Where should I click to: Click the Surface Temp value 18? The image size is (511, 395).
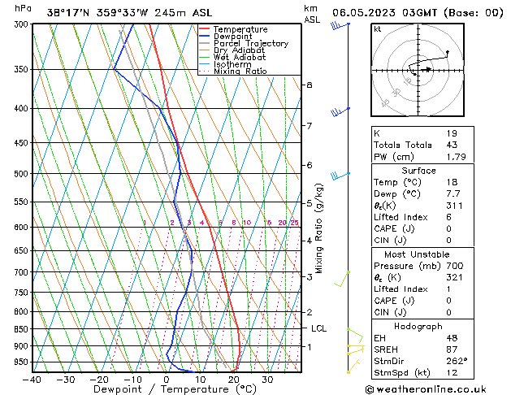pos(452,182)
